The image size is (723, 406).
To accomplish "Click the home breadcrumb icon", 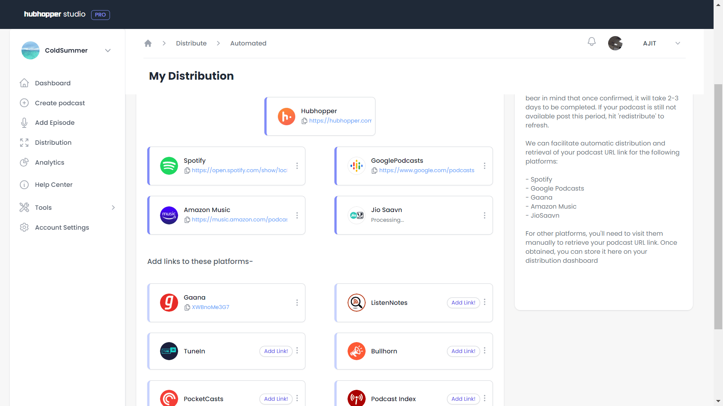I will coord(148,43).
